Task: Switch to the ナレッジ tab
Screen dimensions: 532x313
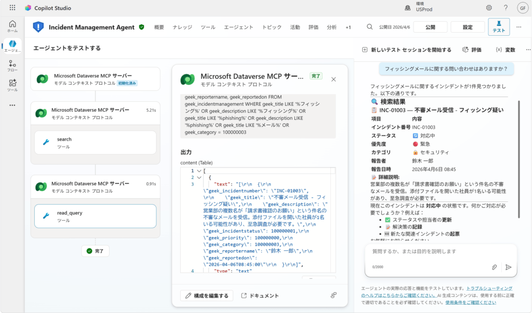Action: 182,27
